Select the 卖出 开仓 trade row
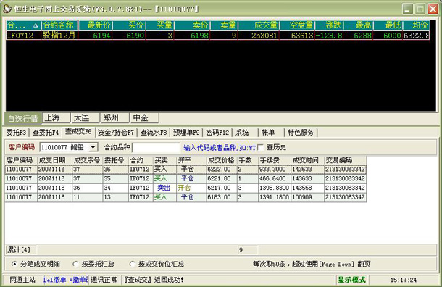The width and height of the screenshot is (442, 287). (185, 188)
